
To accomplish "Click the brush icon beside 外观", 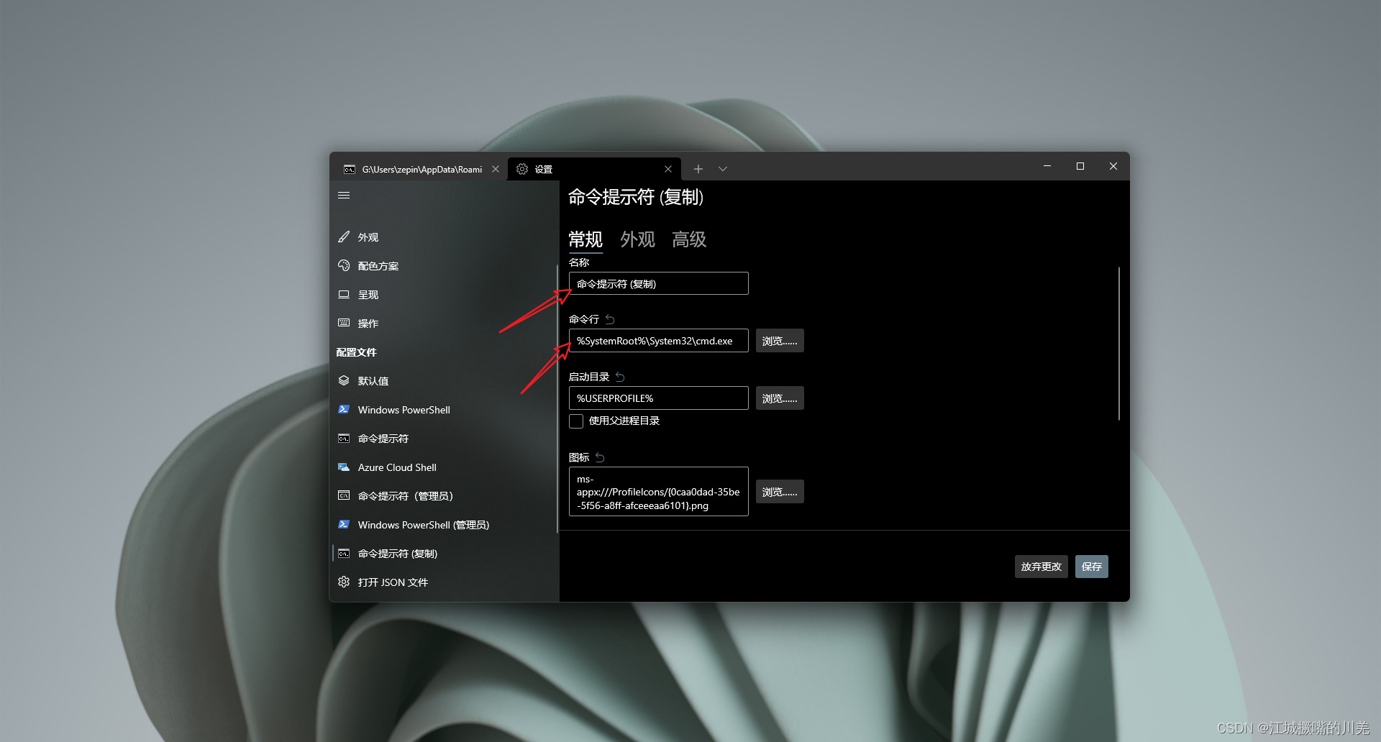I will point(344,237).
